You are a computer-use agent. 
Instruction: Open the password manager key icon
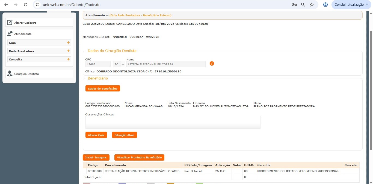tap(294, 5)
